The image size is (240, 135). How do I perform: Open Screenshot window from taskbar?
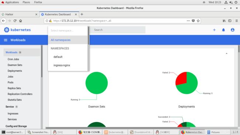38,132
